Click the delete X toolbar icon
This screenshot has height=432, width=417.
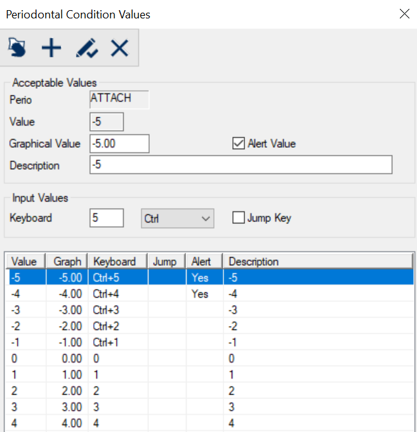click(x=119, y=48)
